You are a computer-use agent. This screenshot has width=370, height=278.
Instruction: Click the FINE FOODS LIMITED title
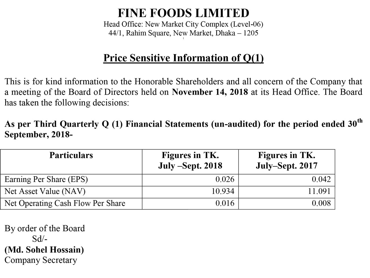183,13
